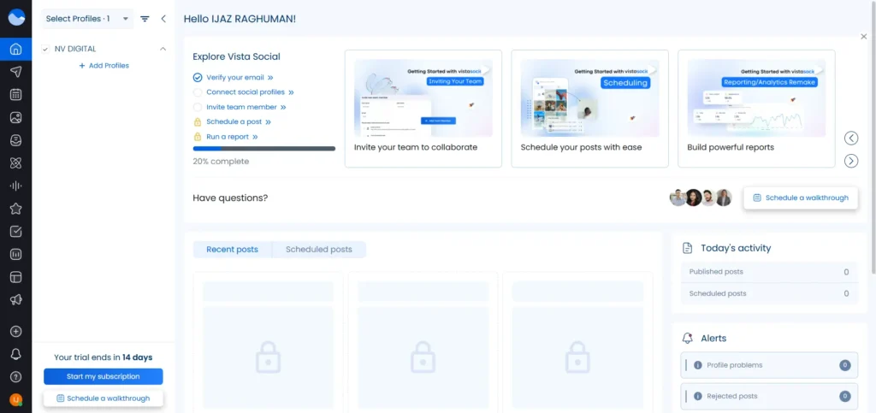876x413 pixels.
Task: Click the profile filter icon
Action: (x=145, y=19)
